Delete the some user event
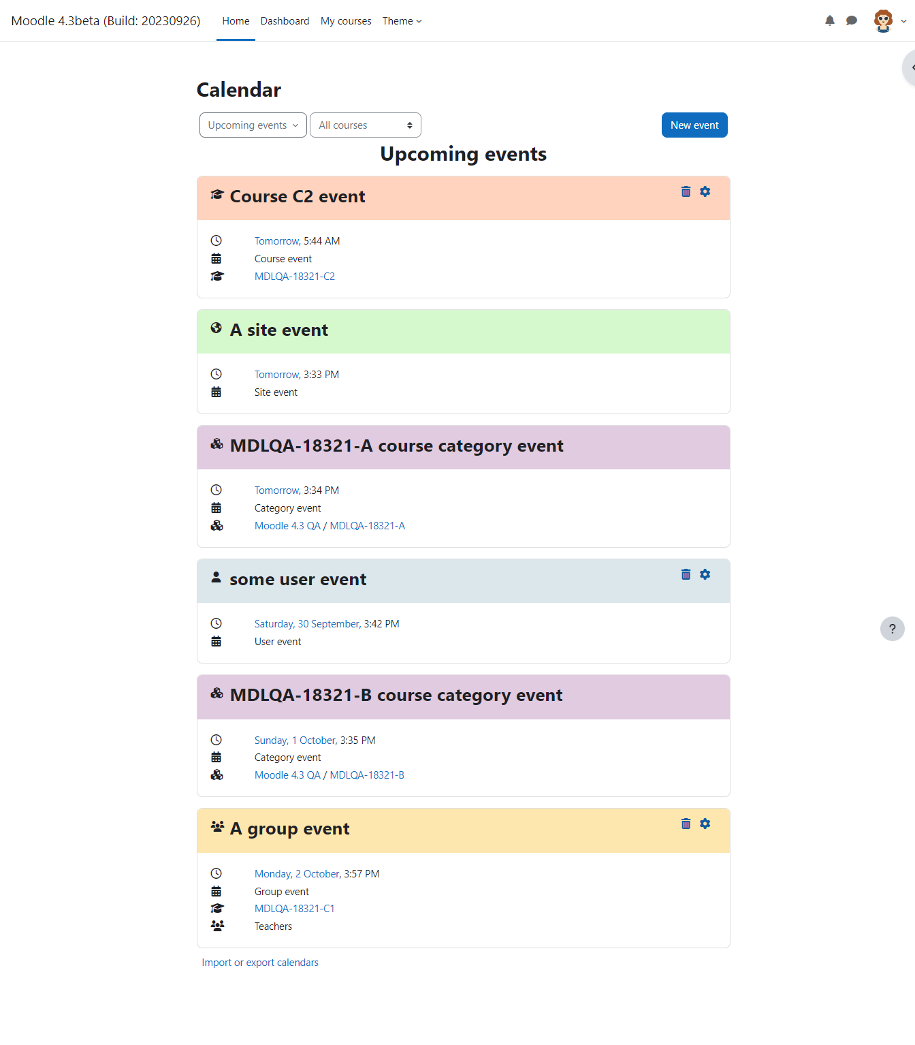 686,575
